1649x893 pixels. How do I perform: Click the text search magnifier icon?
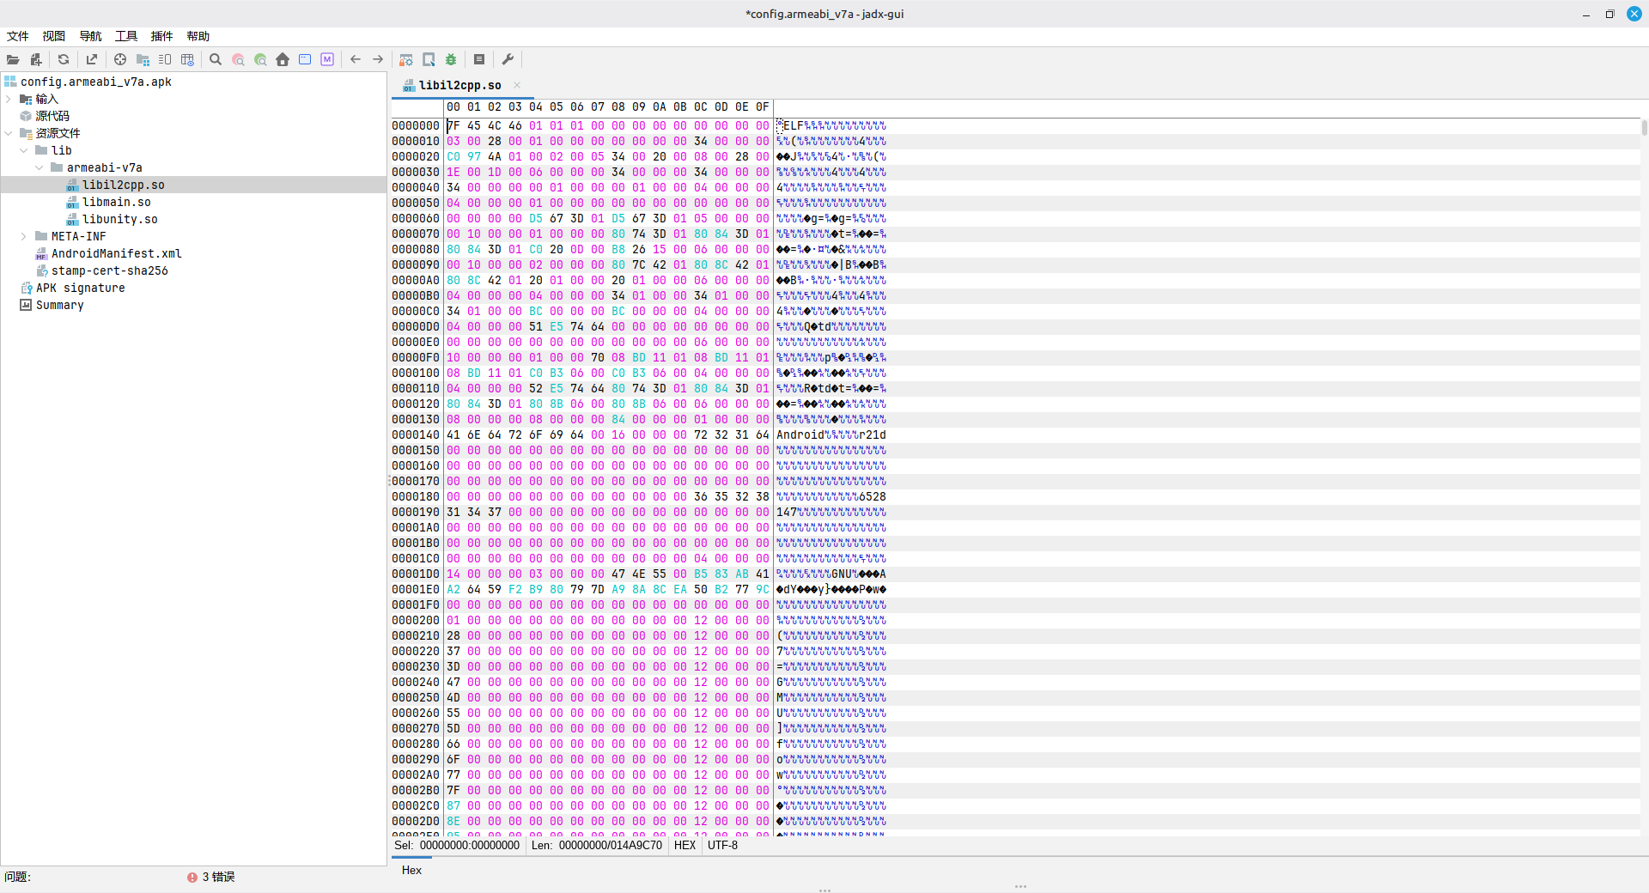(216, 59)
